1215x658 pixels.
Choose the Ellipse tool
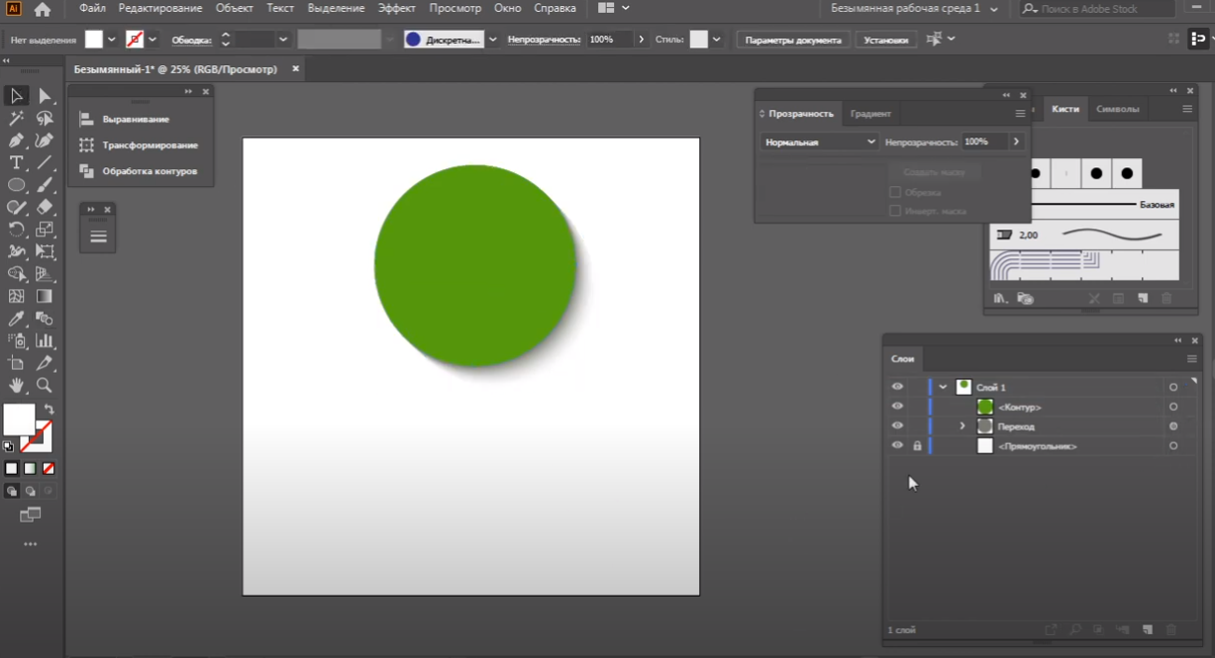tap(17, 185)
